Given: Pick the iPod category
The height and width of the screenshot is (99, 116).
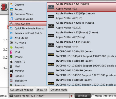Looking at the screenshot, I should [28, 52].
